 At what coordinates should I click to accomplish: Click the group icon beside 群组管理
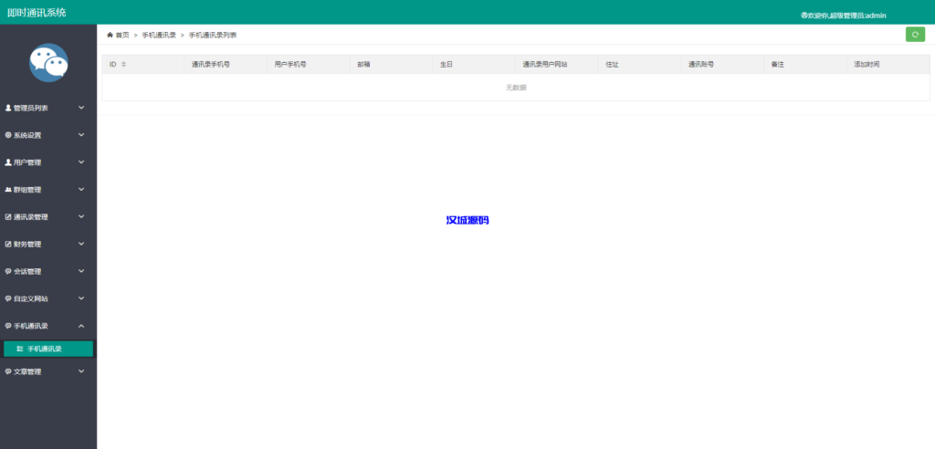8,190
